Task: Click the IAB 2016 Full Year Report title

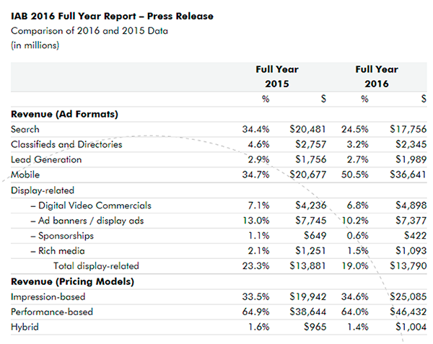Action: point(112,16)
